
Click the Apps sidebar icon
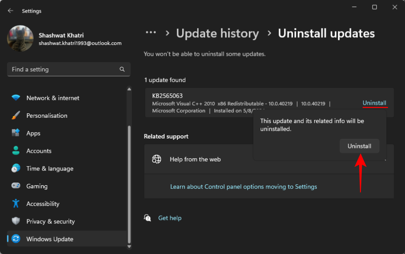pos(16,133)
